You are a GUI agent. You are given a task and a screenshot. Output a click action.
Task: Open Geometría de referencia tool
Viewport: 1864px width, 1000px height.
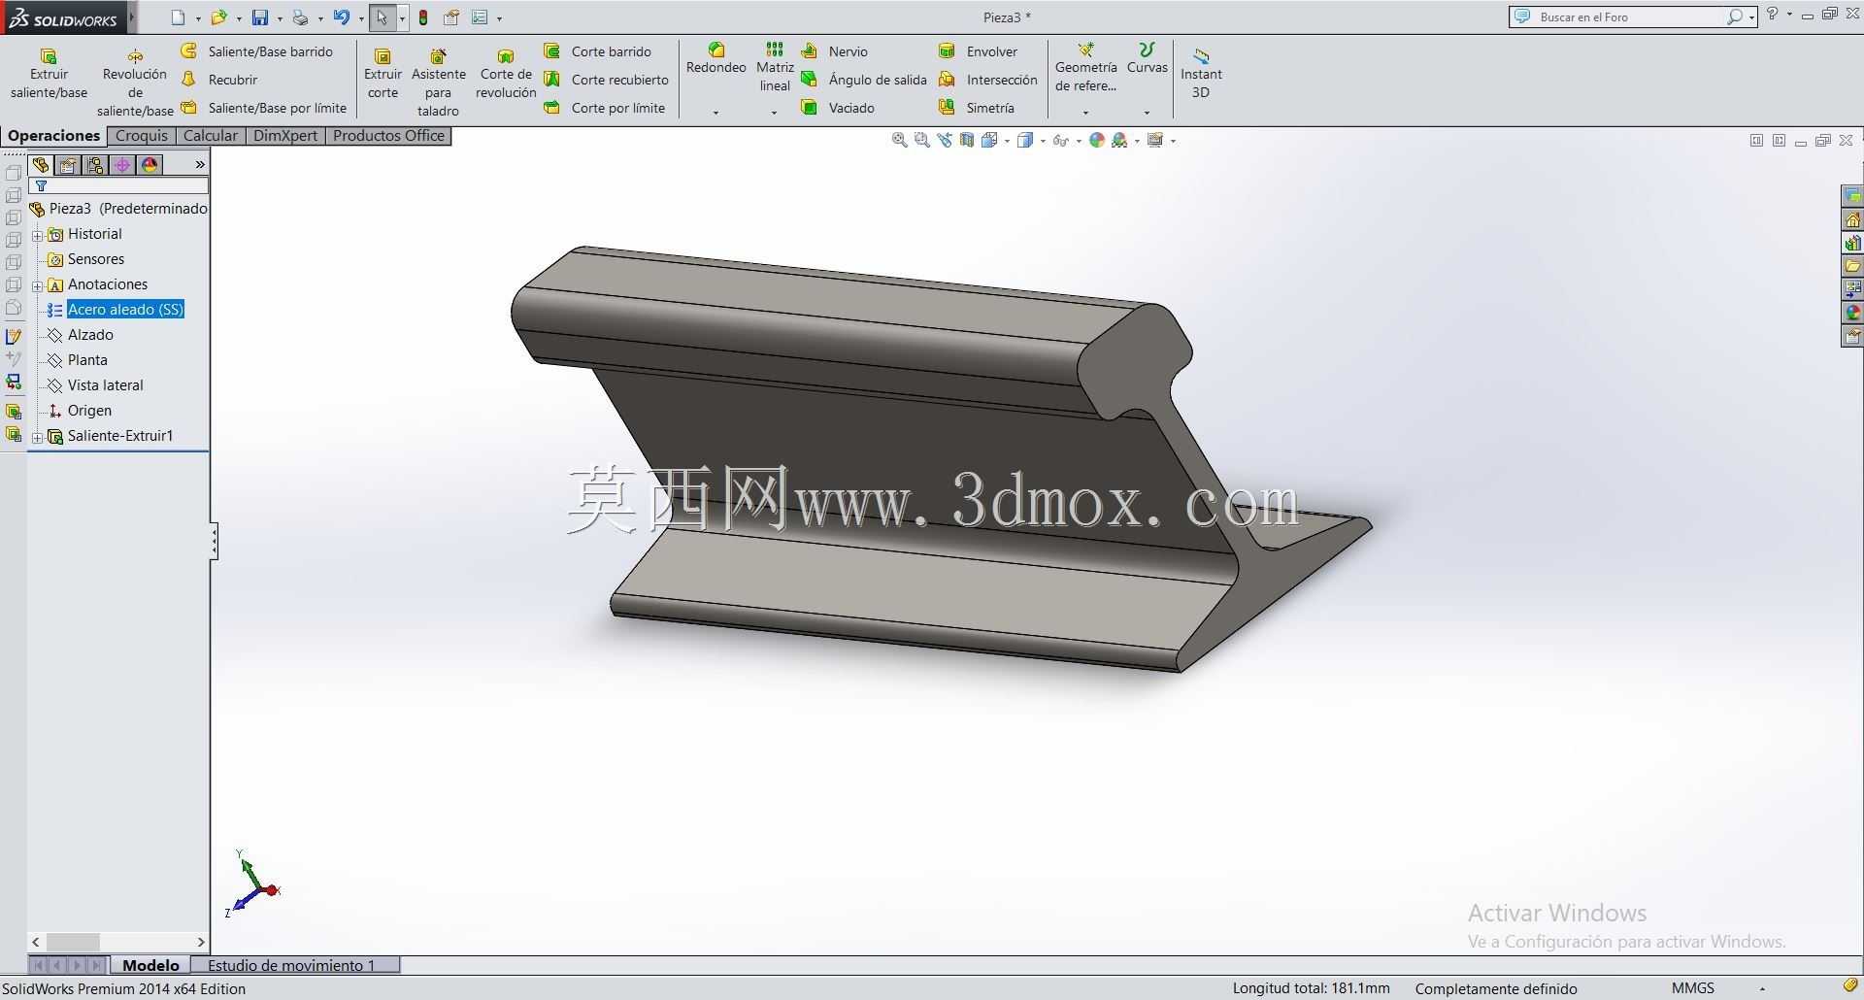(x=1085, y=67)
